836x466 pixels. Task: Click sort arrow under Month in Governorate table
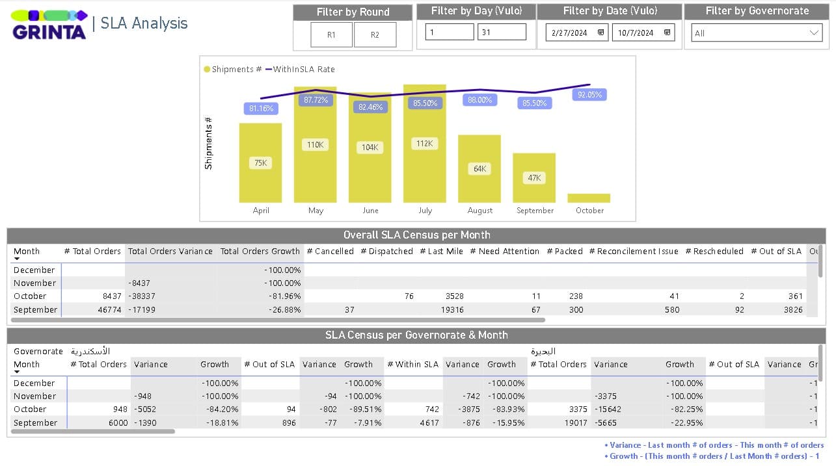(x=17, y=372)
